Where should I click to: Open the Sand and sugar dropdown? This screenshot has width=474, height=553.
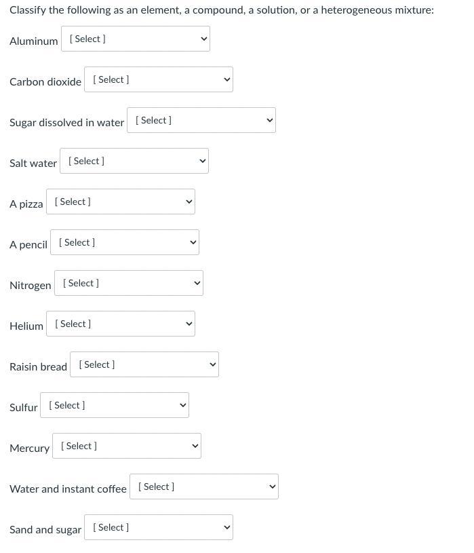click(158, 527)
